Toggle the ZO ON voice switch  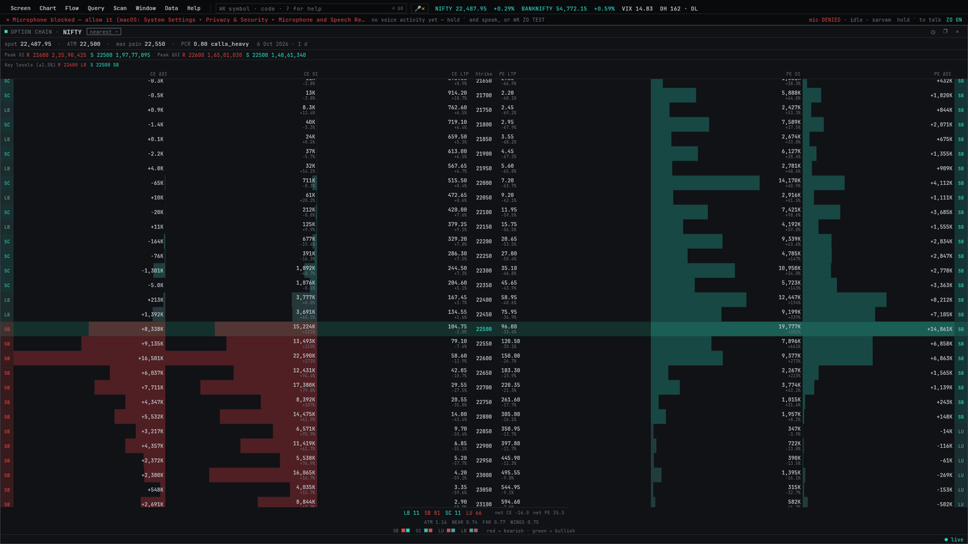coord(954,20)
